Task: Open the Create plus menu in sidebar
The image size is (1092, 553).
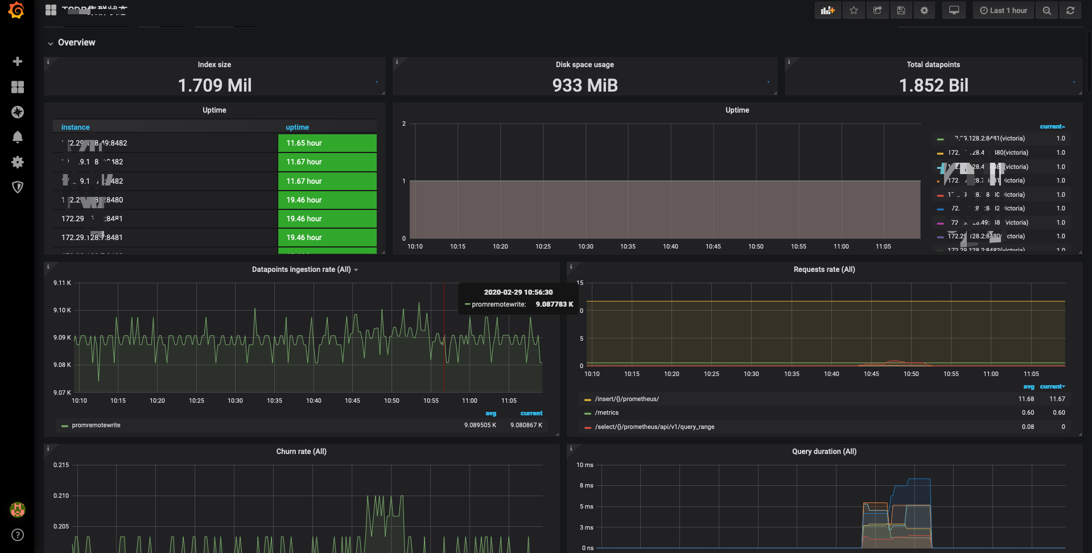Action: point(18,61)
